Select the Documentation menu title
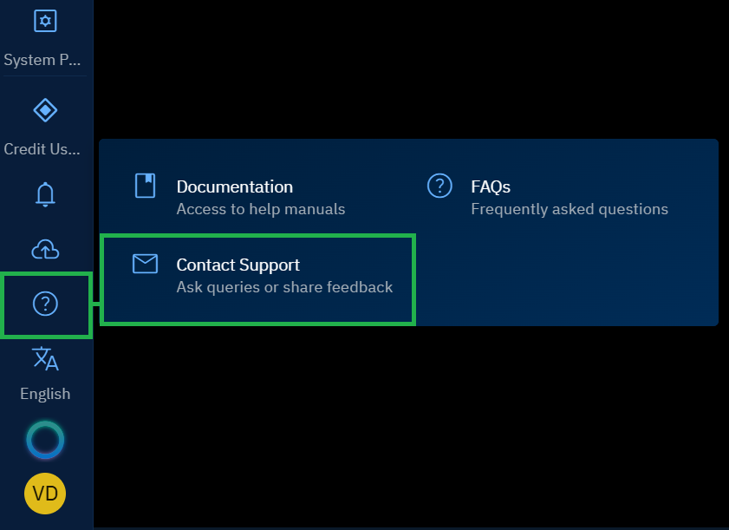 point(234,186)
